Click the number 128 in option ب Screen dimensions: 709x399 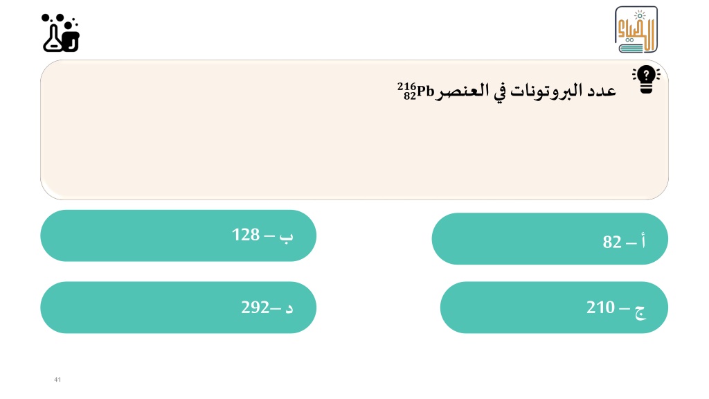coord(246,235)
